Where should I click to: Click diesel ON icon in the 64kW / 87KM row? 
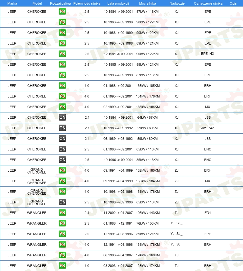(x=62, y=117)
